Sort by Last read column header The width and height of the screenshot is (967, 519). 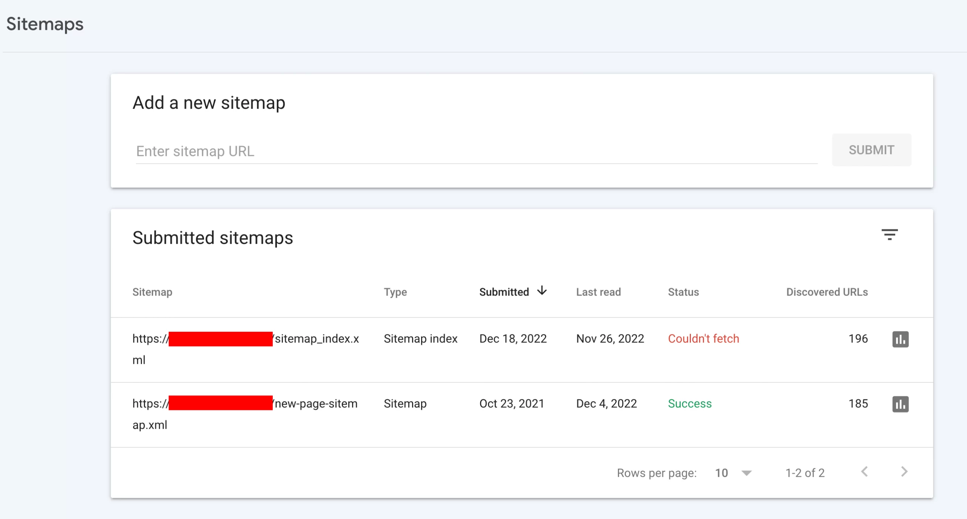[598, 292]
